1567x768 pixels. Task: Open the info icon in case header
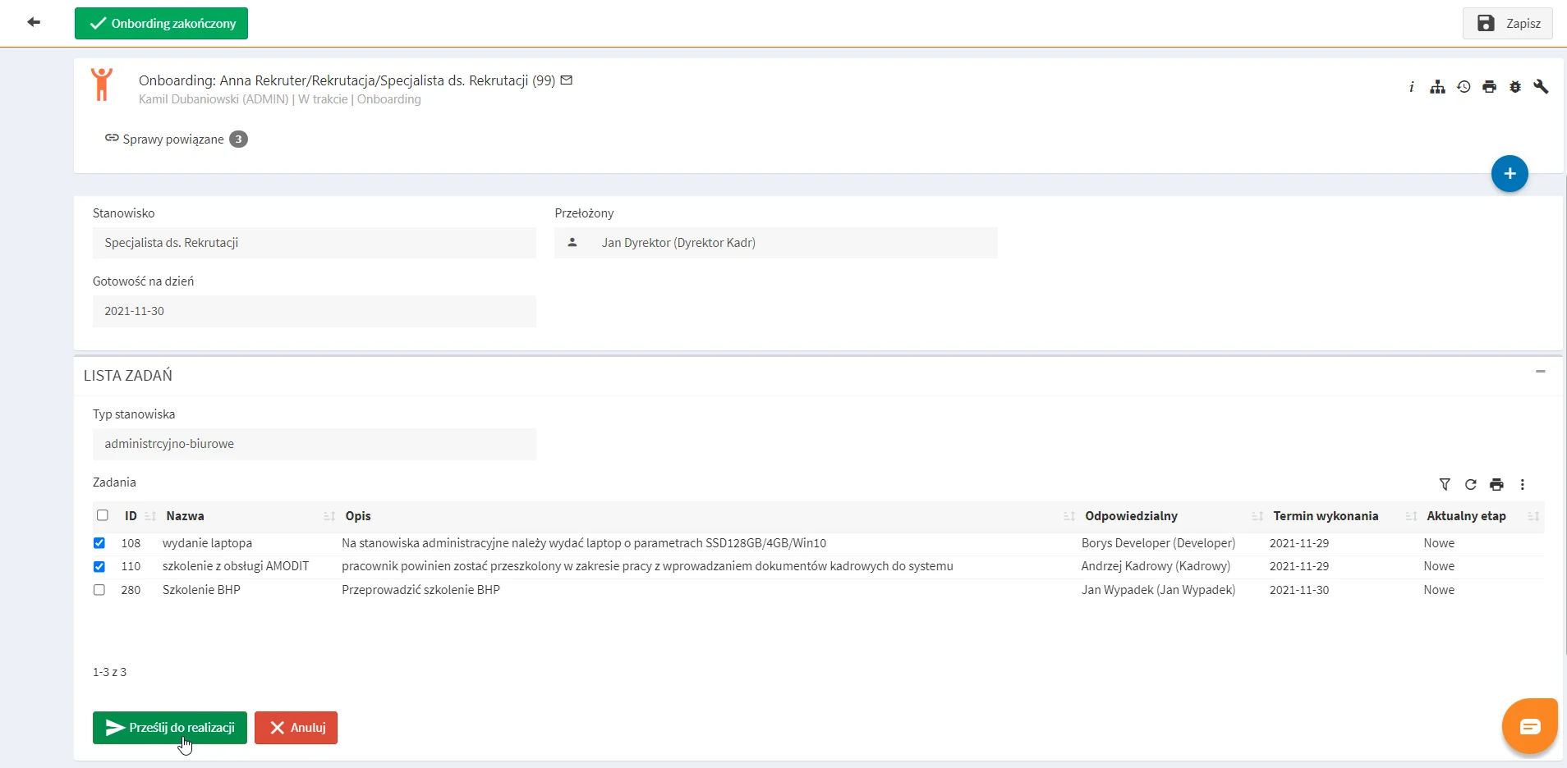click(1411, 87)
